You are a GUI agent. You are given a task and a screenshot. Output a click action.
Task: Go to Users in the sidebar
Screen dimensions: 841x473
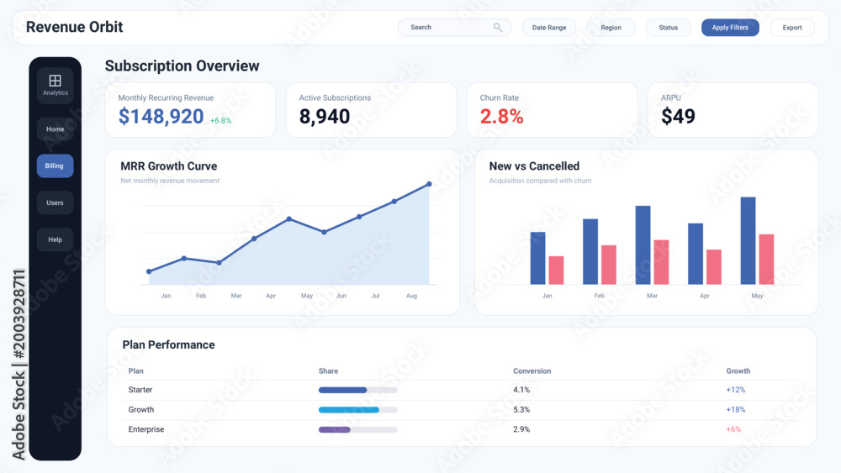point(55,203)
